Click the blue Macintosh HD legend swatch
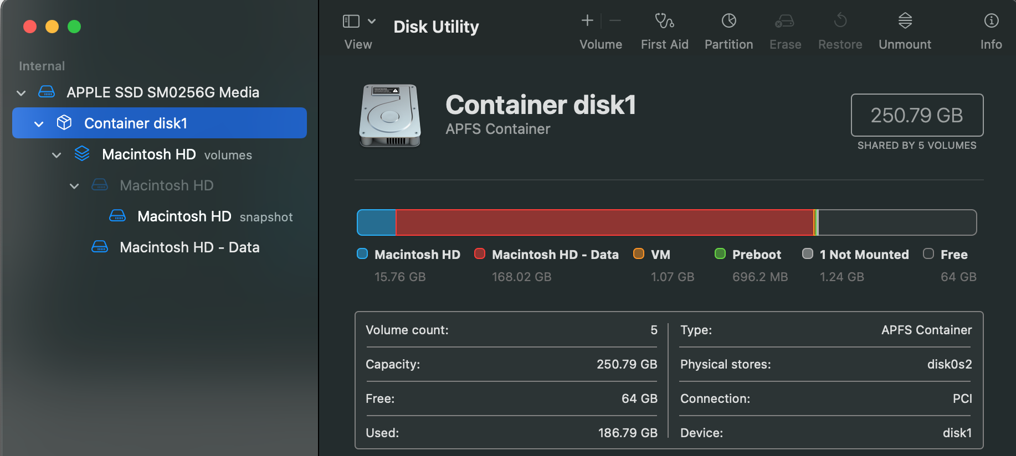This screenshot has width=1016, height=456. tap(362, 254)
